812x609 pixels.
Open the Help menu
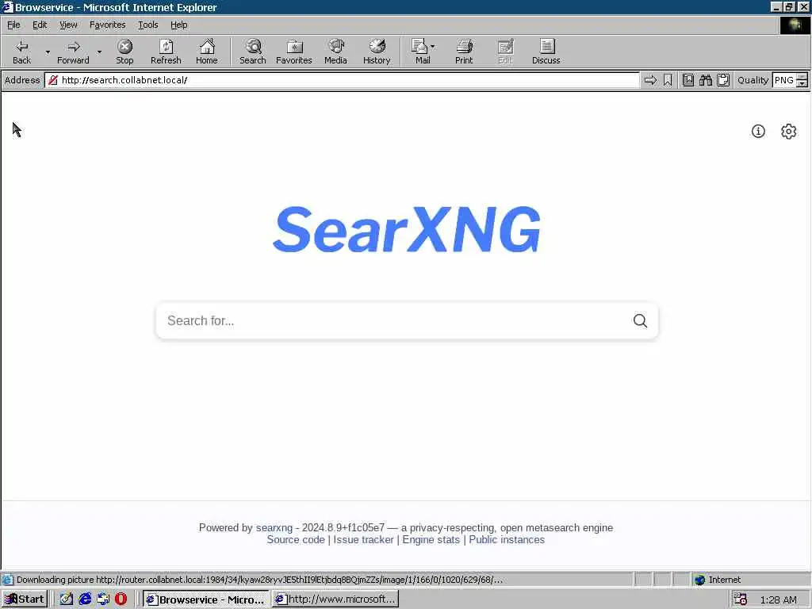point(178,25)
